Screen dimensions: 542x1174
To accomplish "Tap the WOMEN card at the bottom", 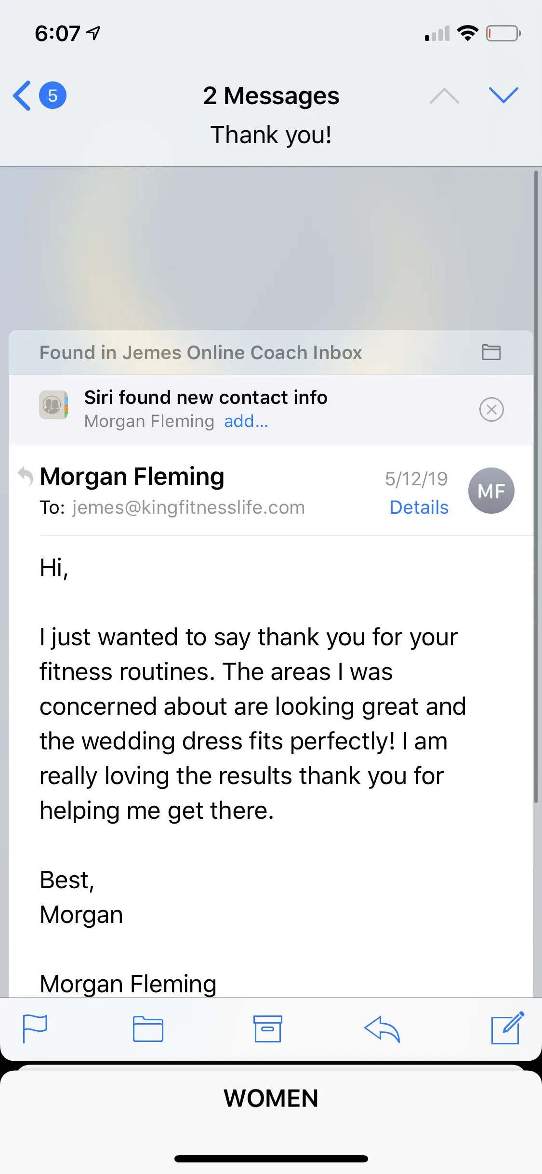I will point(271,1099).
